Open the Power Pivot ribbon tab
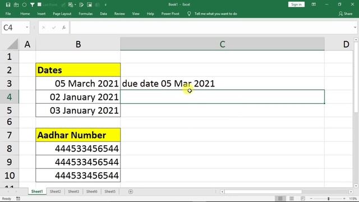 coord(171,13)
